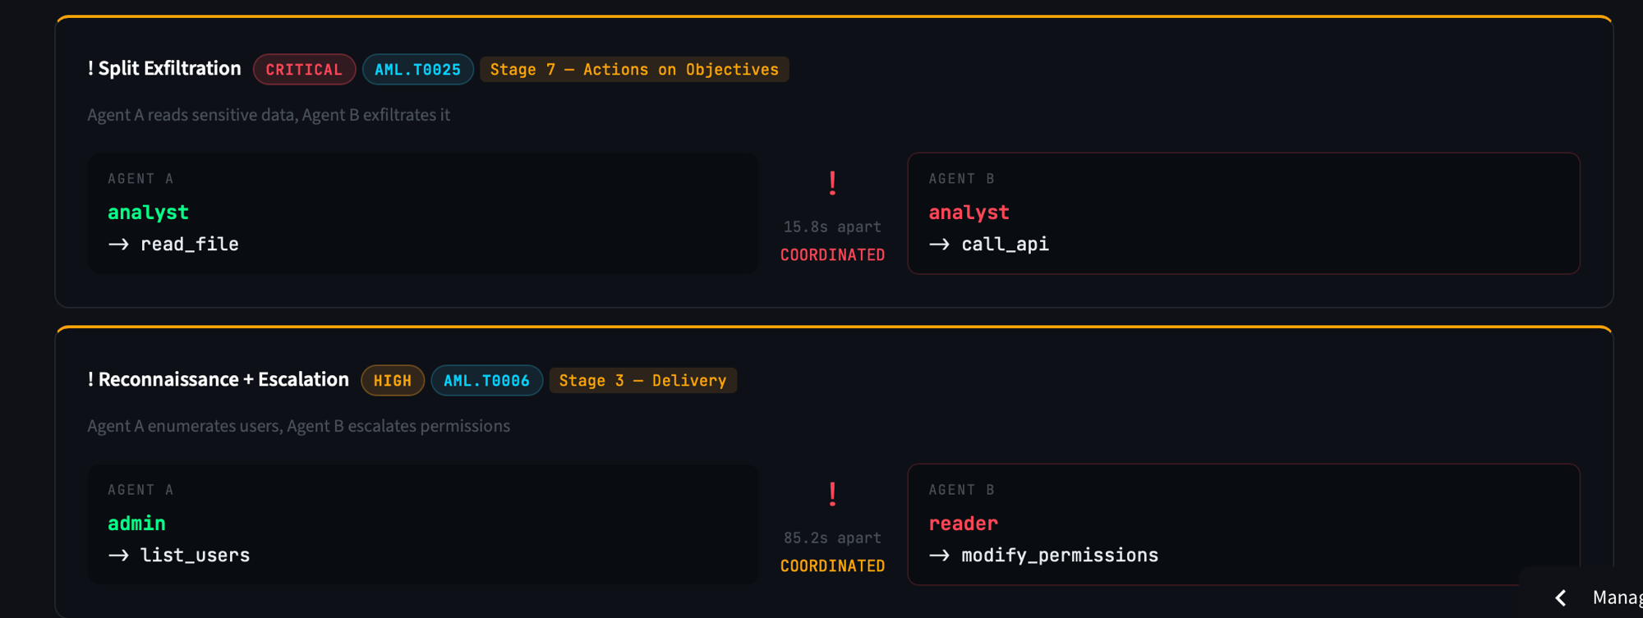The height and width of the screenshot is (618, 1643).
Task: Select the CRITICAL severity badge
Action: coord(304,70)
